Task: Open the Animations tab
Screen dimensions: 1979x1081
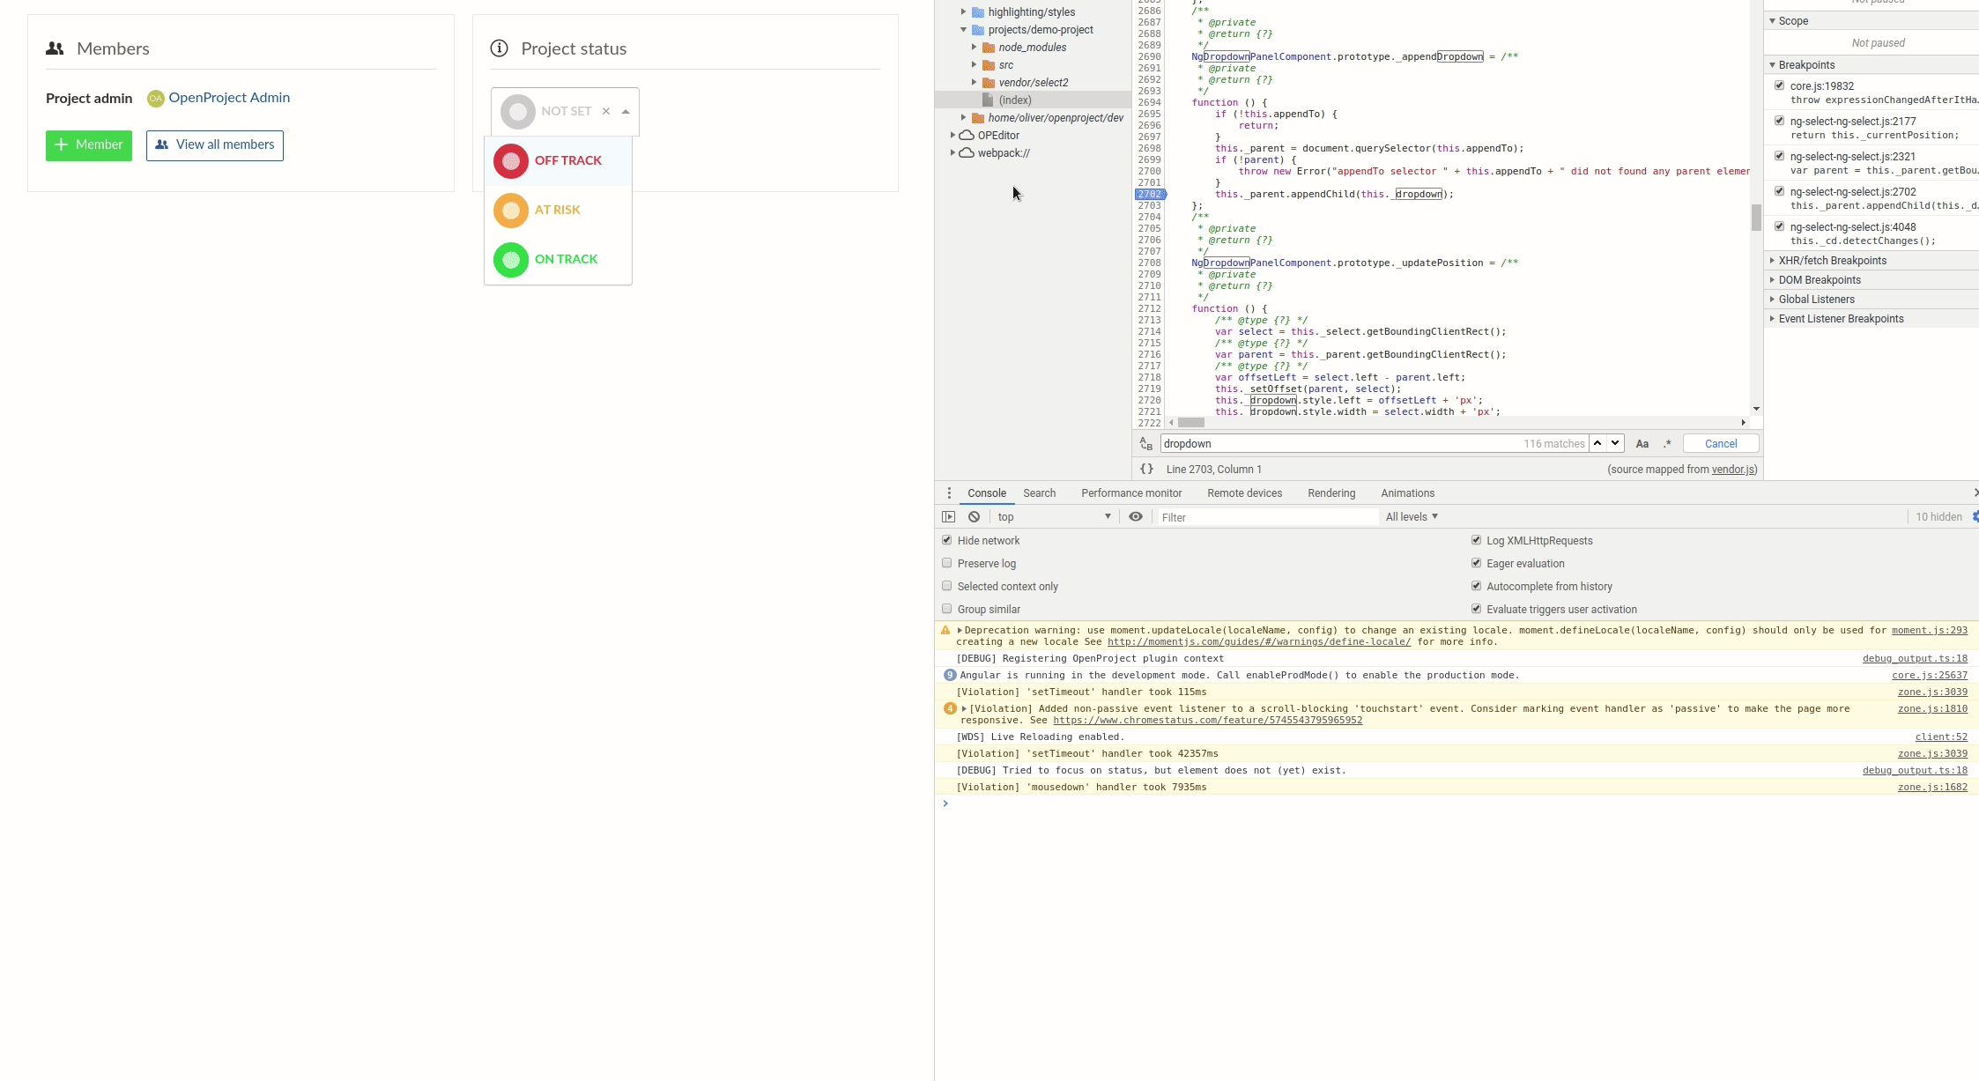Action: (x=1406, y=492)
